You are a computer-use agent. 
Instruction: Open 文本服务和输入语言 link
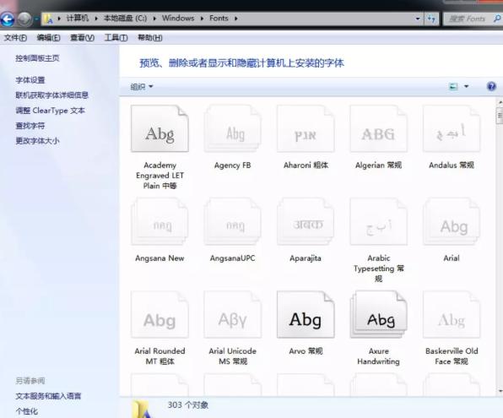[x=48, y=396]
